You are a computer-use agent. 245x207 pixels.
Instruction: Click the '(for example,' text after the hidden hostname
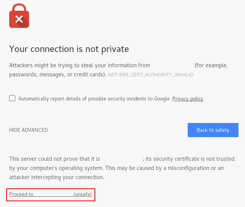211,65
